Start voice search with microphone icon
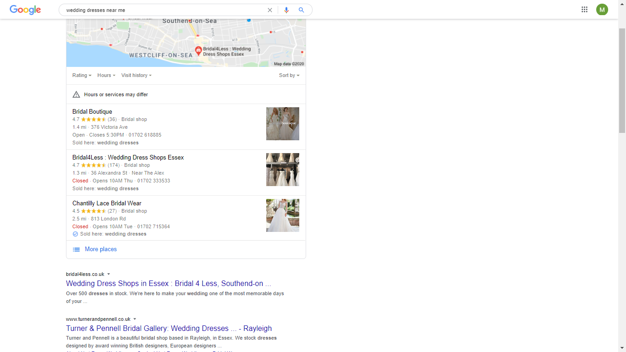626x352 pixels. 286,10
